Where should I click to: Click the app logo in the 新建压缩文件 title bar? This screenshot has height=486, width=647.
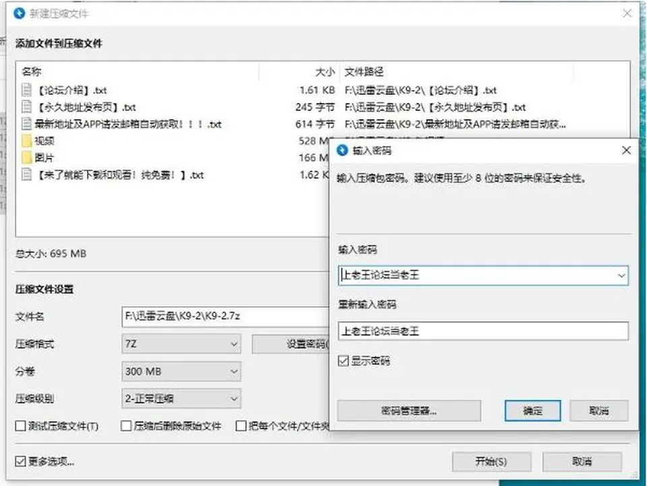tap(19, 13)
